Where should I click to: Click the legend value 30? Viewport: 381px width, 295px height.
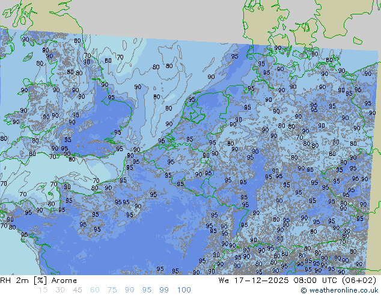pyautogui.click(x=60, y=290)
